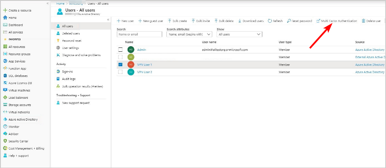Open the VPN User 2 link
The image size is (386, 168).
point(145,72)
